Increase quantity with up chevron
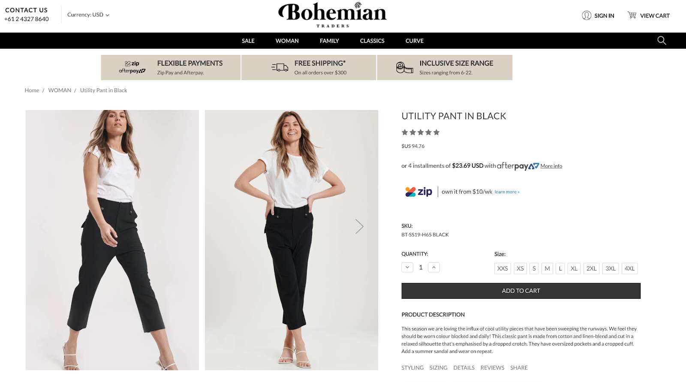Viewport: 686px width, 382px height. [434, 268]
